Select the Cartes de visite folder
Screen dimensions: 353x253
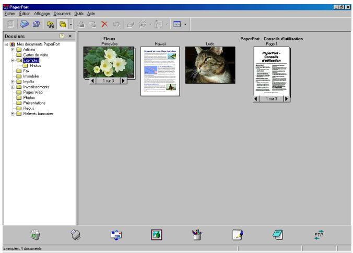[36, 55]
